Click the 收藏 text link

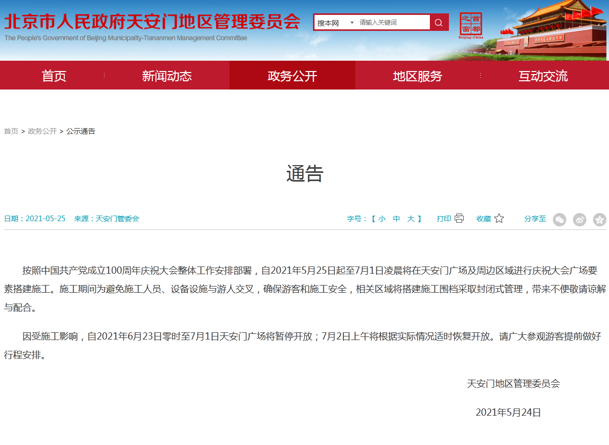(x=483, y=219)
